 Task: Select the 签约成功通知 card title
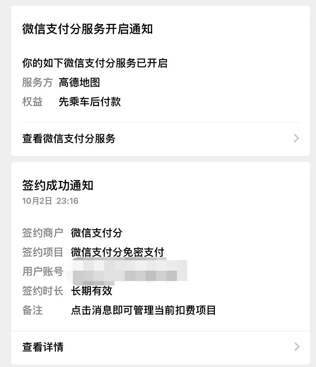tap(58, 185)
